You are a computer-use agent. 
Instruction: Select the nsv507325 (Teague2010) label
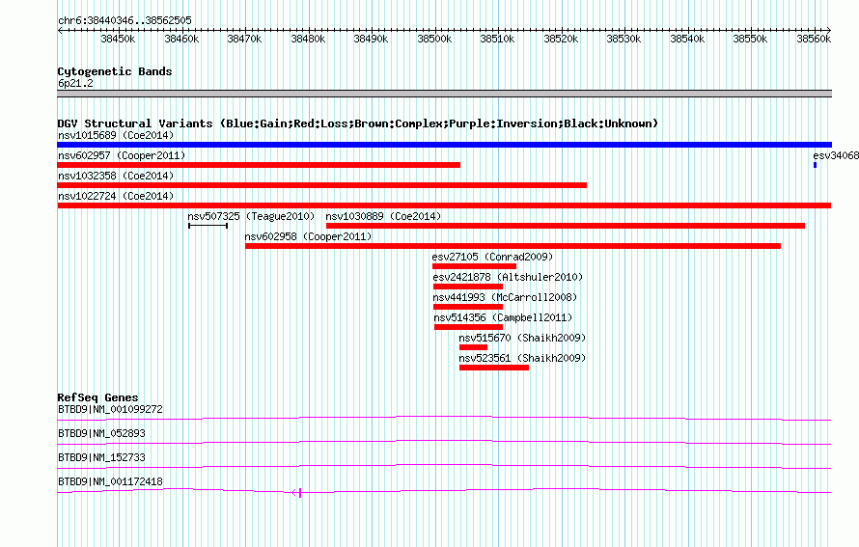[252, 216]
